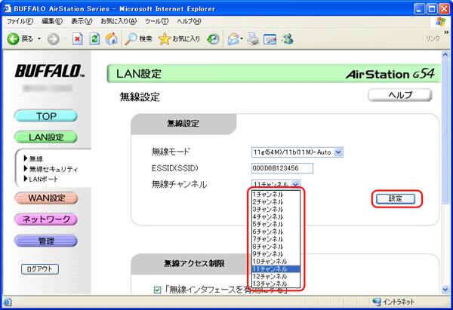Image resolution: width=453 pixels, height=310 pixels.
Task: Click the scrollbar down arrow
Action: [x=445, y=289]
